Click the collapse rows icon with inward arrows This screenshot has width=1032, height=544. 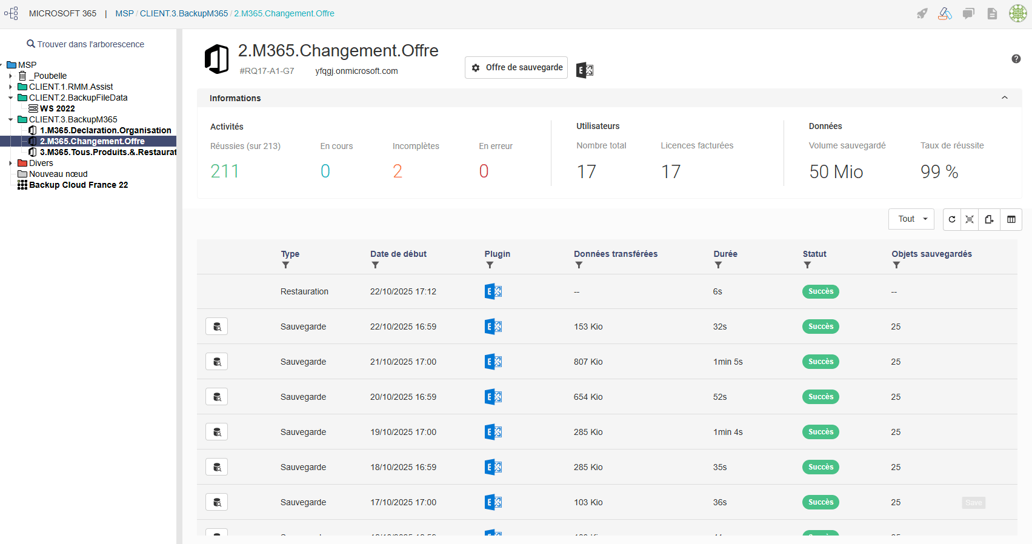point(970,219)
